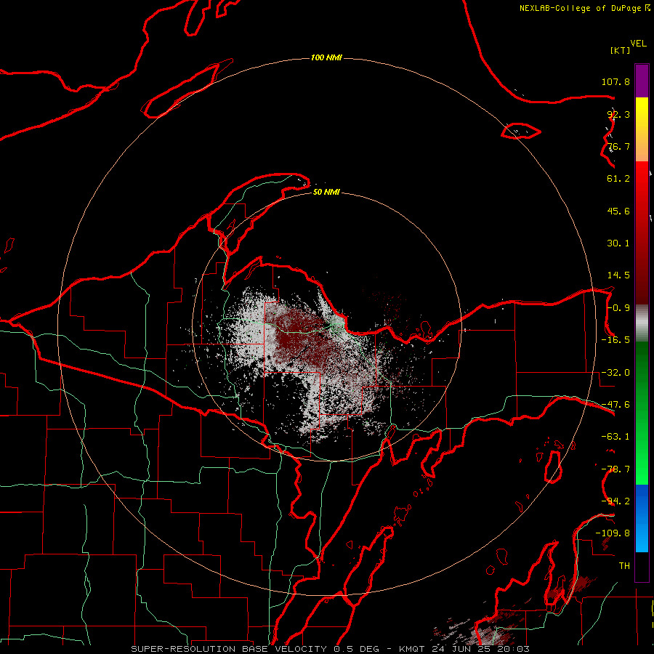Click the 92.3 scale value
This screenshot has height=654, width=654.
coord(618,114)
